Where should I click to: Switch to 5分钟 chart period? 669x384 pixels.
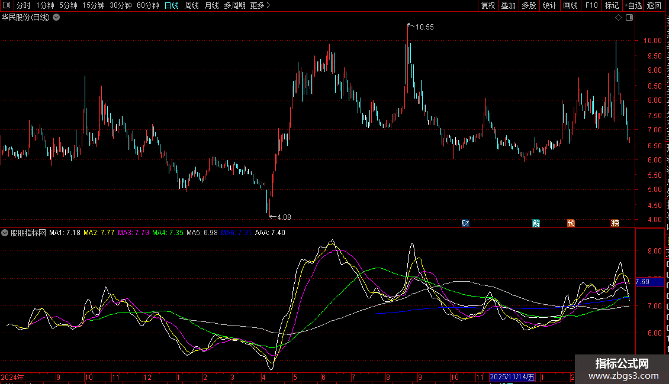pyautogui.click(x=68, y=5)
